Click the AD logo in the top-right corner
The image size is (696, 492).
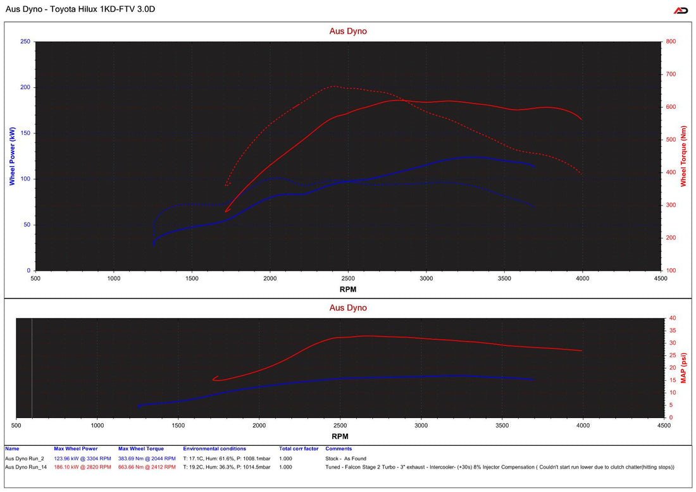click(x=681, y=10)
